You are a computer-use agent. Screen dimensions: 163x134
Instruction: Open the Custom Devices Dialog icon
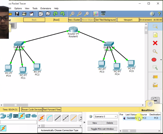coord(103,14)
